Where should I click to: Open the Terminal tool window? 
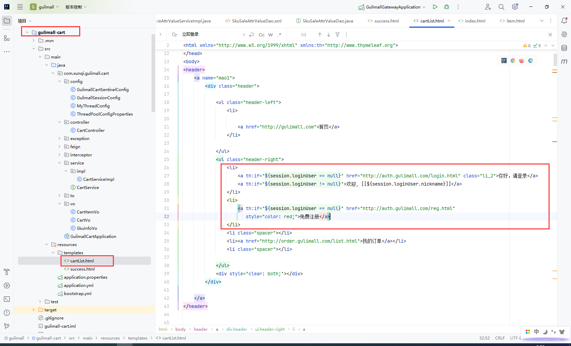click(7, 299)
